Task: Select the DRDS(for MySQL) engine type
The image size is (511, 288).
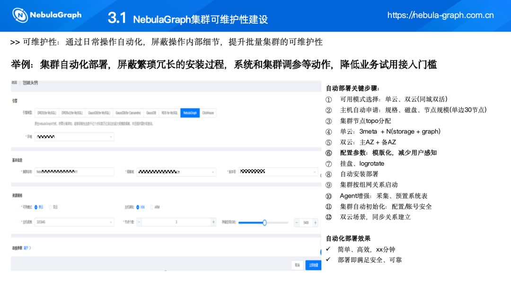Action: (x=46, y=113)
